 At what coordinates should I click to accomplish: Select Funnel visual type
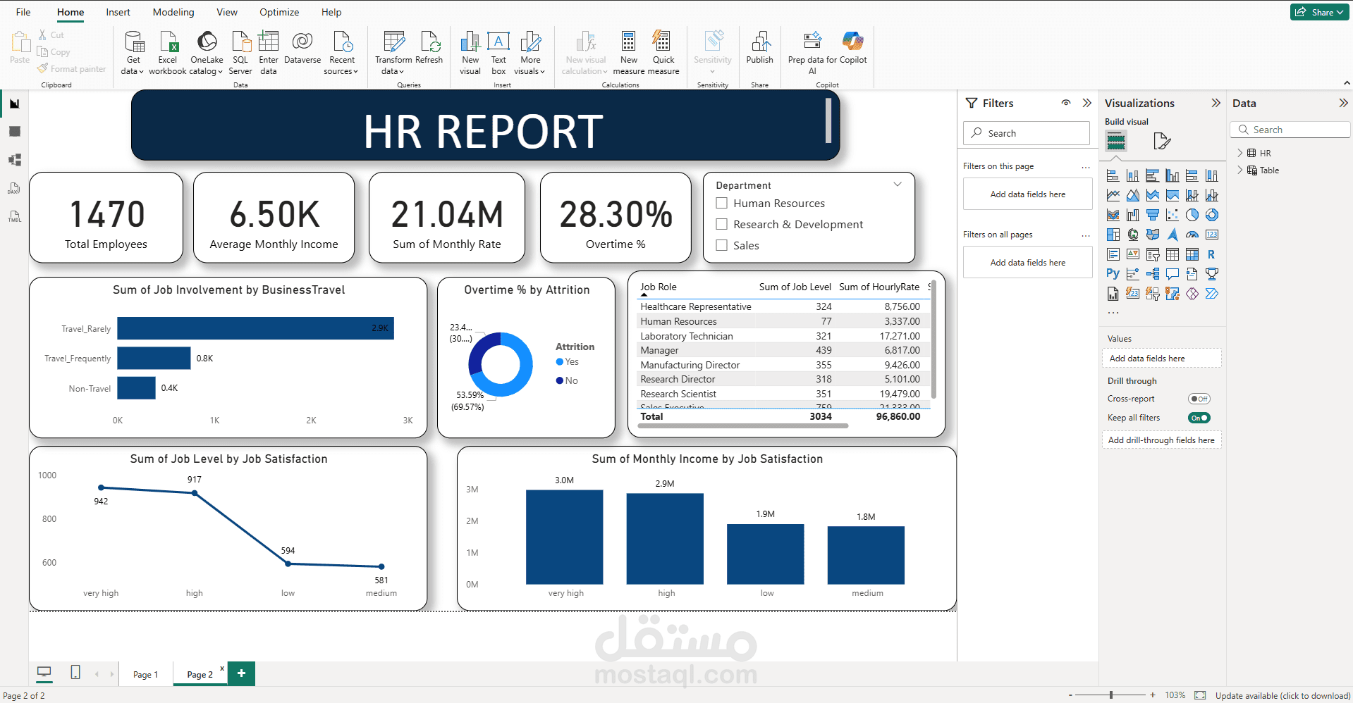coord(1153,215)
